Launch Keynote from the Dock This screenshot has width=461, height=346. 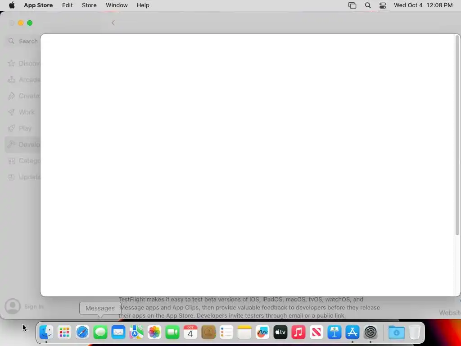(x=334, y=332)
